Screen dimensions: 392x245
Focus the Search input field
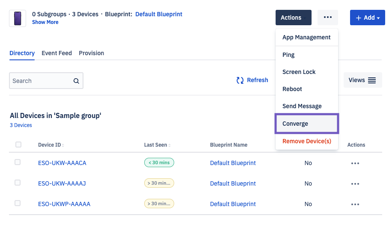[46, 81]
